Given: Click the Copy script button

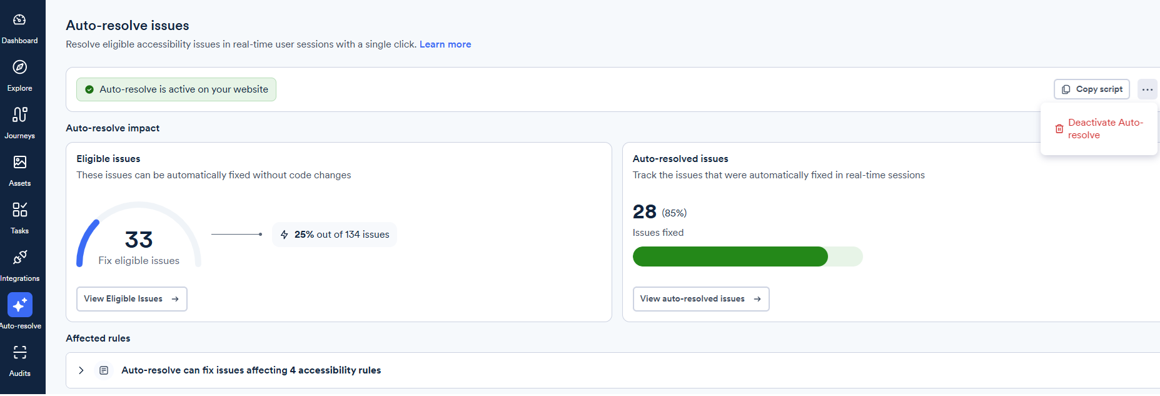Looking at the screenshot, I should point(1091,89).
